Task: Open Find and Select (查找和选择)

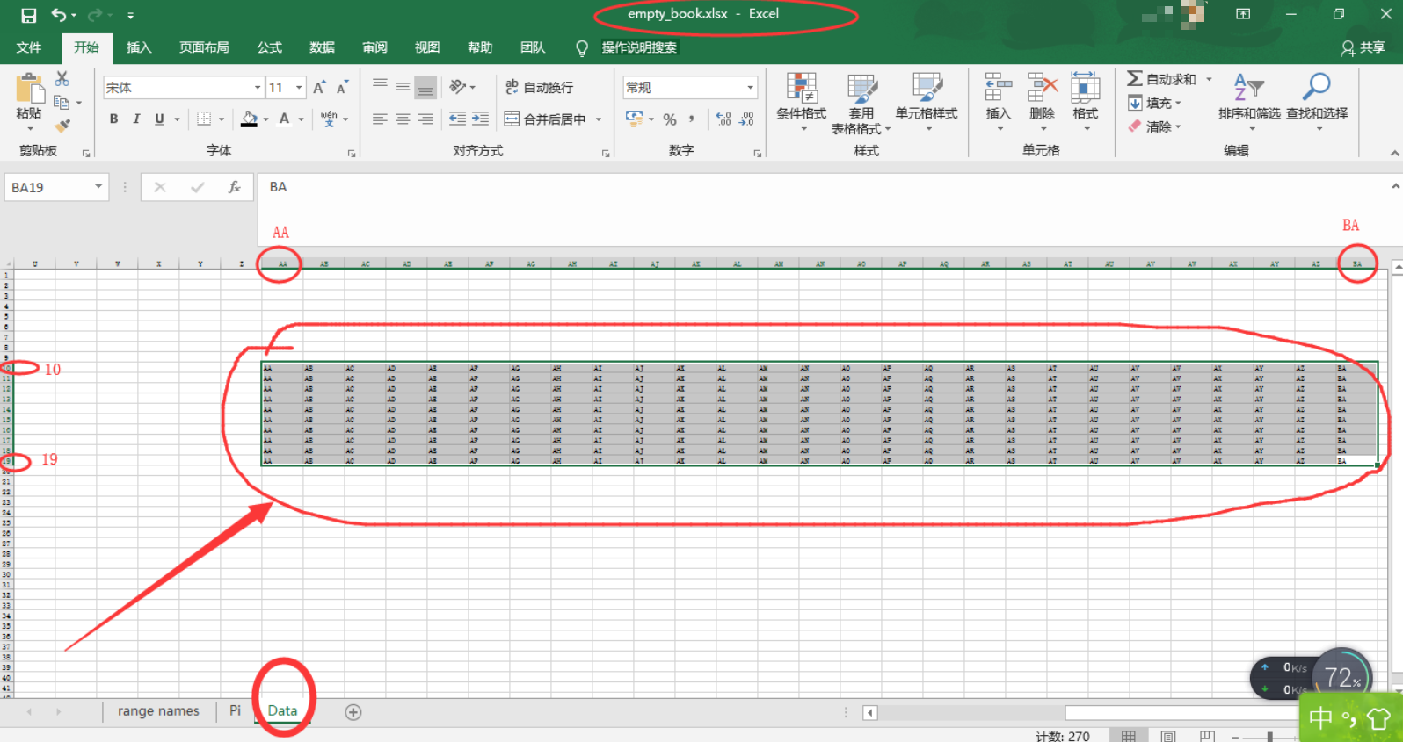Action: pos(1317,101)
